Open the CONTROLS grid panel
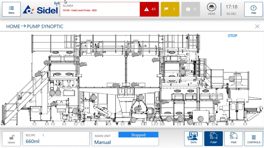Screen dimensions: 264x148 pyautogui.click(x=253, y=139)
